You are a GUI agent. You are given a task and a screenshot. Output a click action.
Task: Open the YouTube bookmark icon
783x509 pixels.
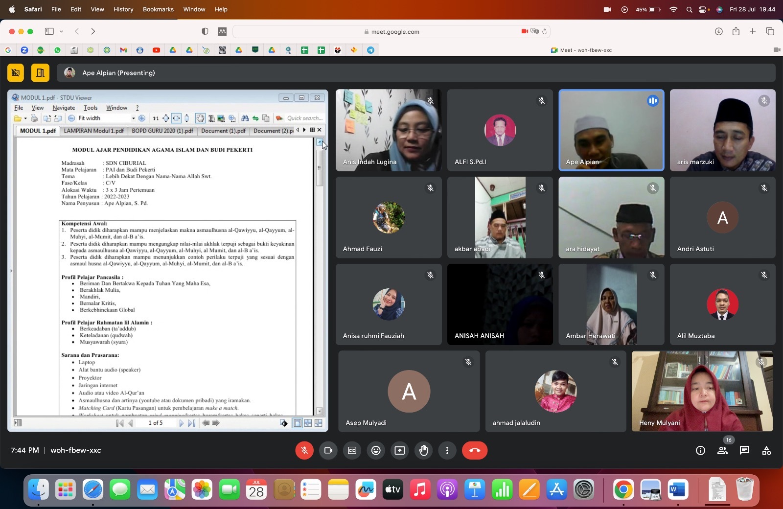pos(156,50)
